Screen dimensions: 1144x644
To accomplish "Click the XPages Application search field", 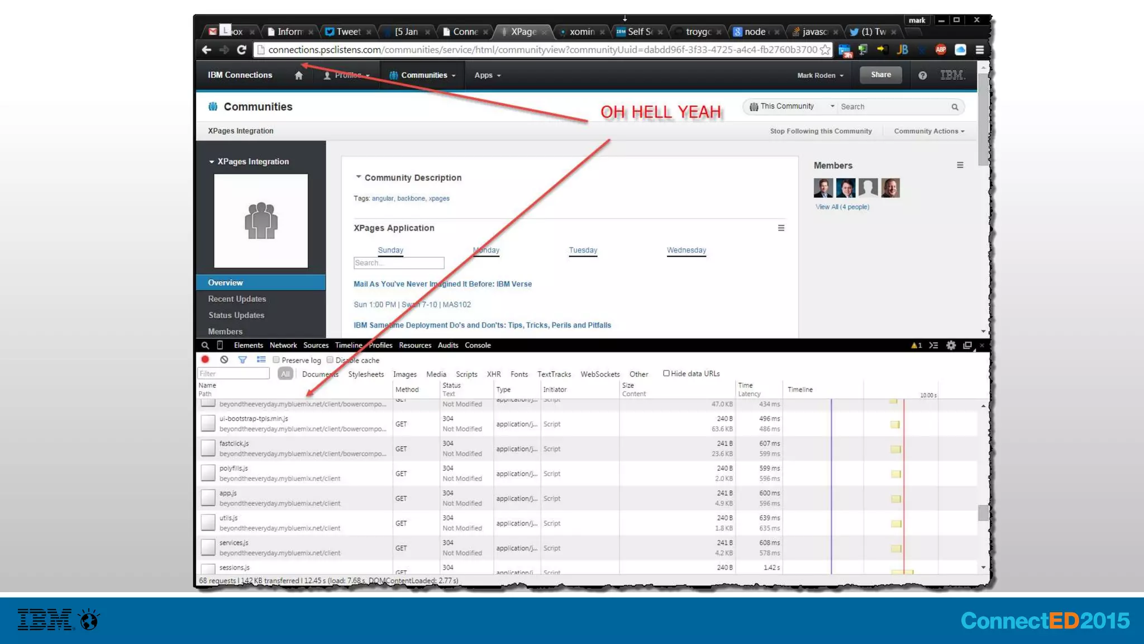I will coord(398,263).
